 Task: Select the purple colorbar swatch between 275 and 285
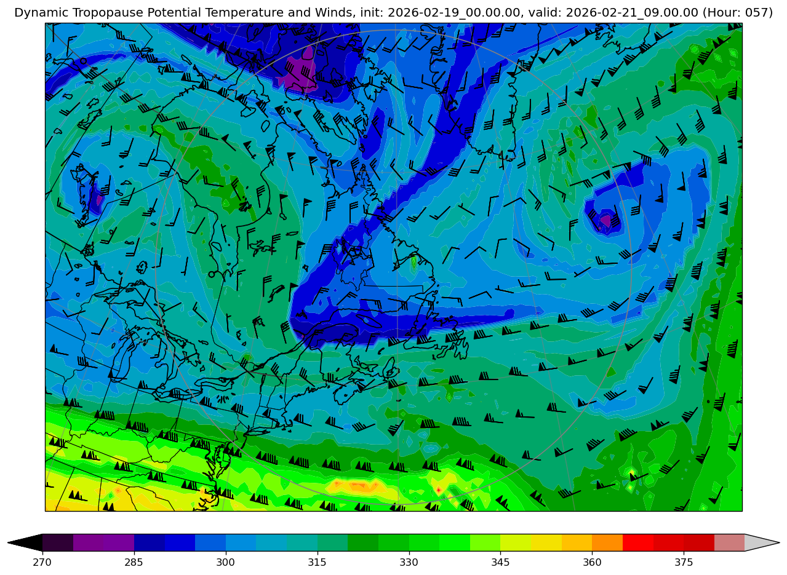pyautogui.click(x=103, y=542)
